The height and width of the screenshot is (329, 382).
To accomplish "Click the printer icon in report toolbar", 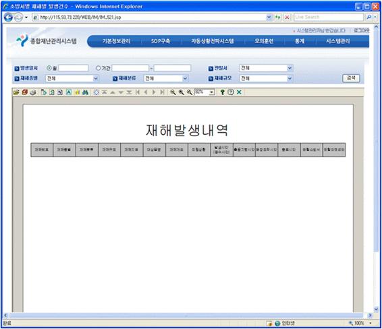I will click(33, 92).
